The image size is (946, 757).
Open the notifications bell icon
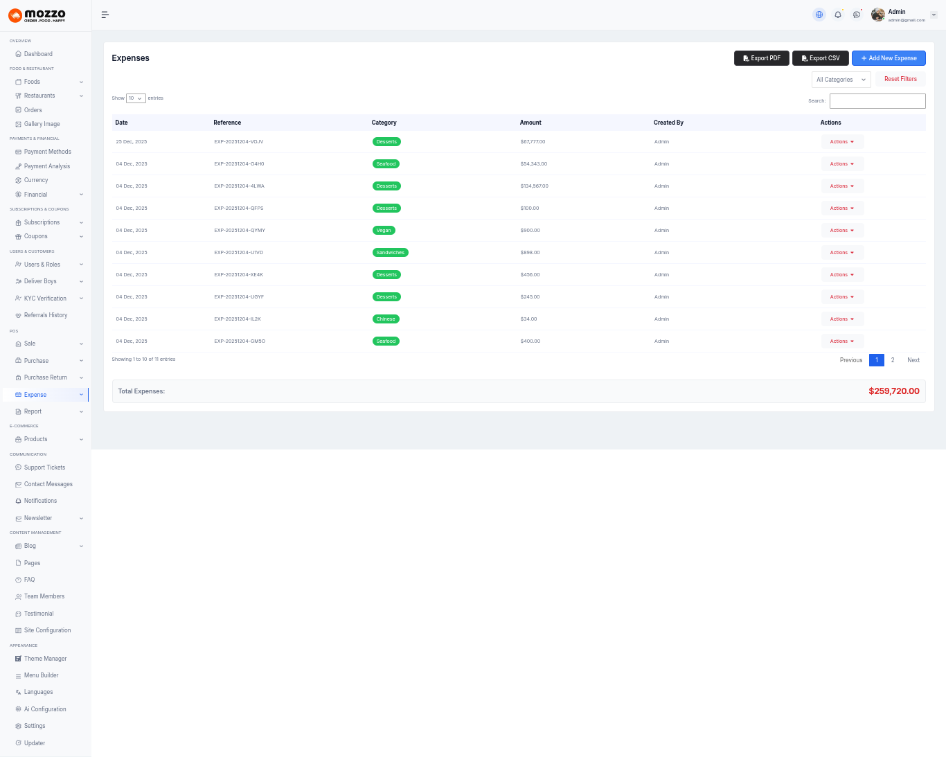click(838, 15)
